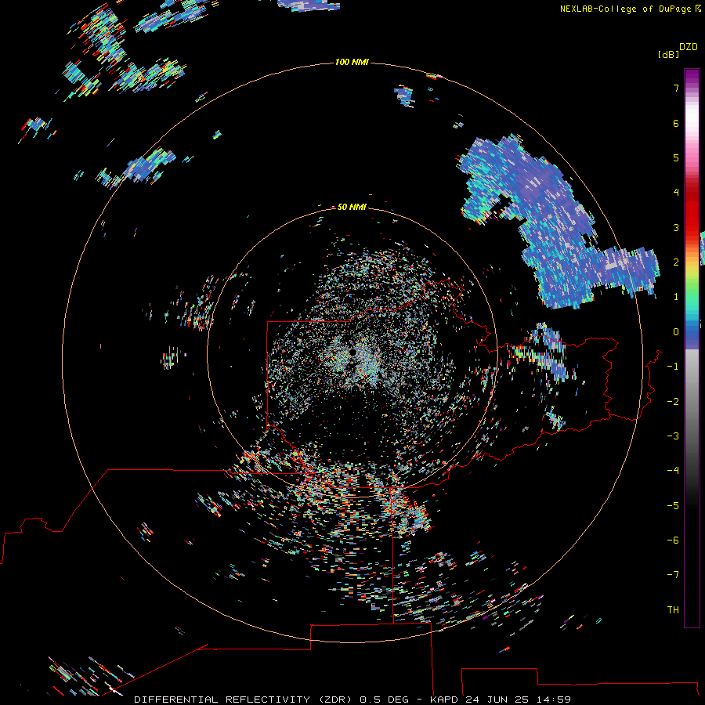Click the radar site center cone of silence
Image resolution: width=705 pixels, height=705 pixels.
pyautogui.click(x=353, y=352)
